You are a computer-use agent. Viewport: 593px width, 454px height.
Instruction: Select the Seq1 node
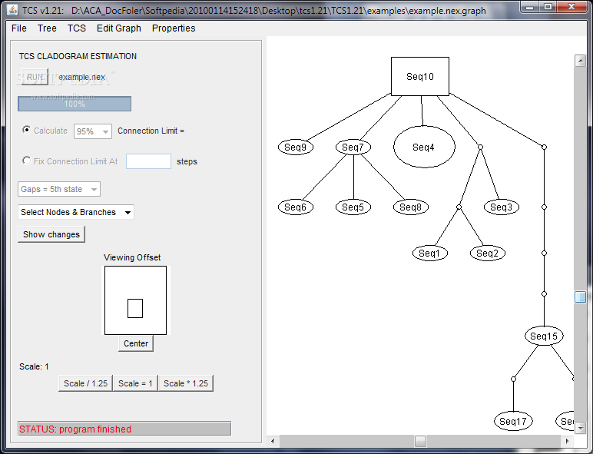click(430, 253)
